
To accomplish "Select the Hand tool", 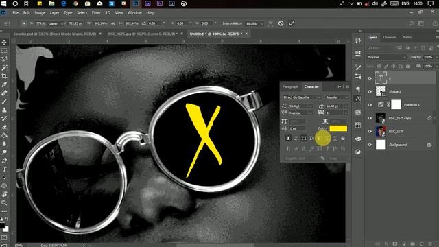I will pos(4,194).
